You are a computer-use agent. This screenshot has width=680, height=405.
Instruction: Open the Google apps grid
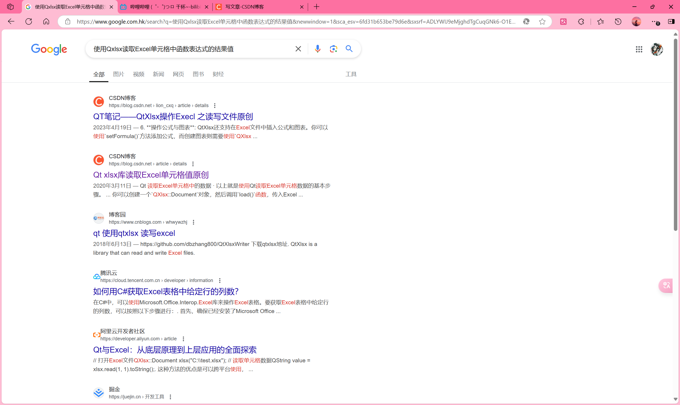(639, 49)
